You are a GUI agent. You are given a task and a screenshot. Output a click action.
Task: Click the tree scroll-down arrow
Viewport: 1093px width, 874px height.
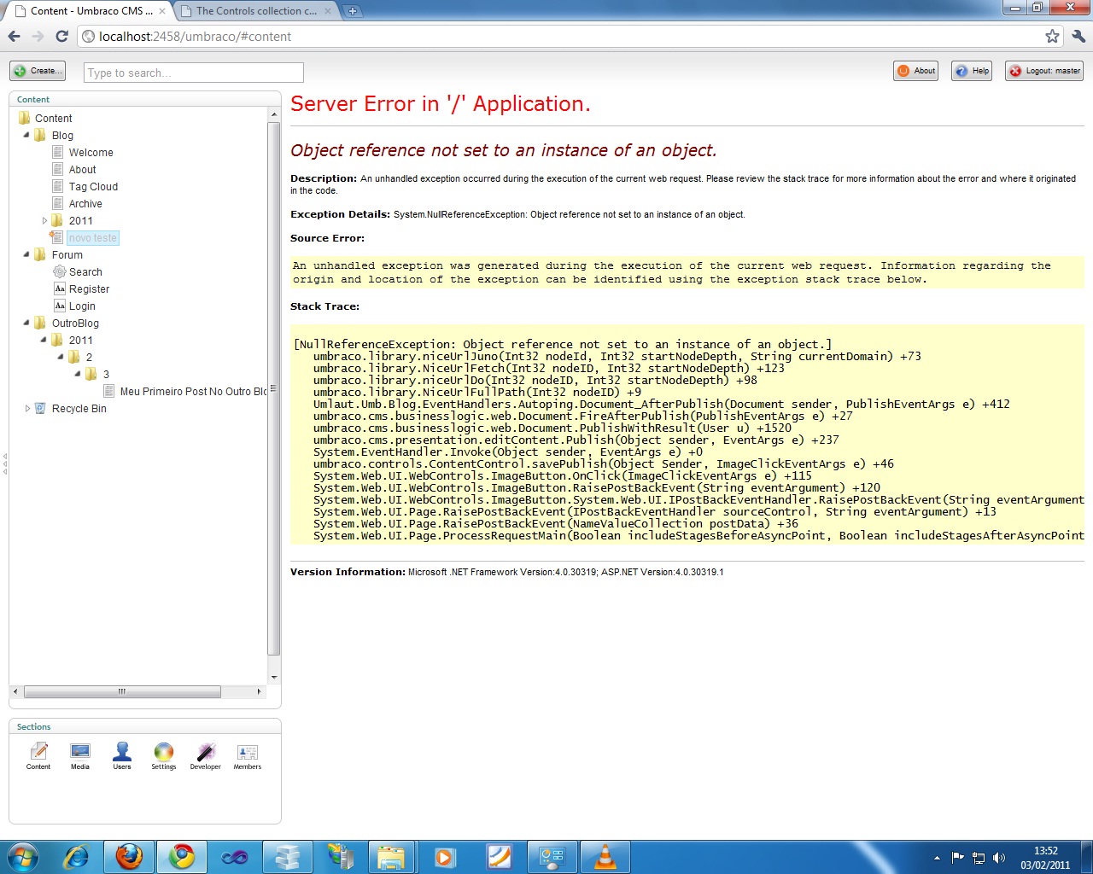click(274, 677)
